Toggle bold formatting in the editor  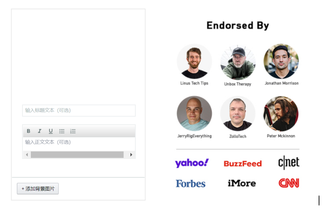pos(29,131)
